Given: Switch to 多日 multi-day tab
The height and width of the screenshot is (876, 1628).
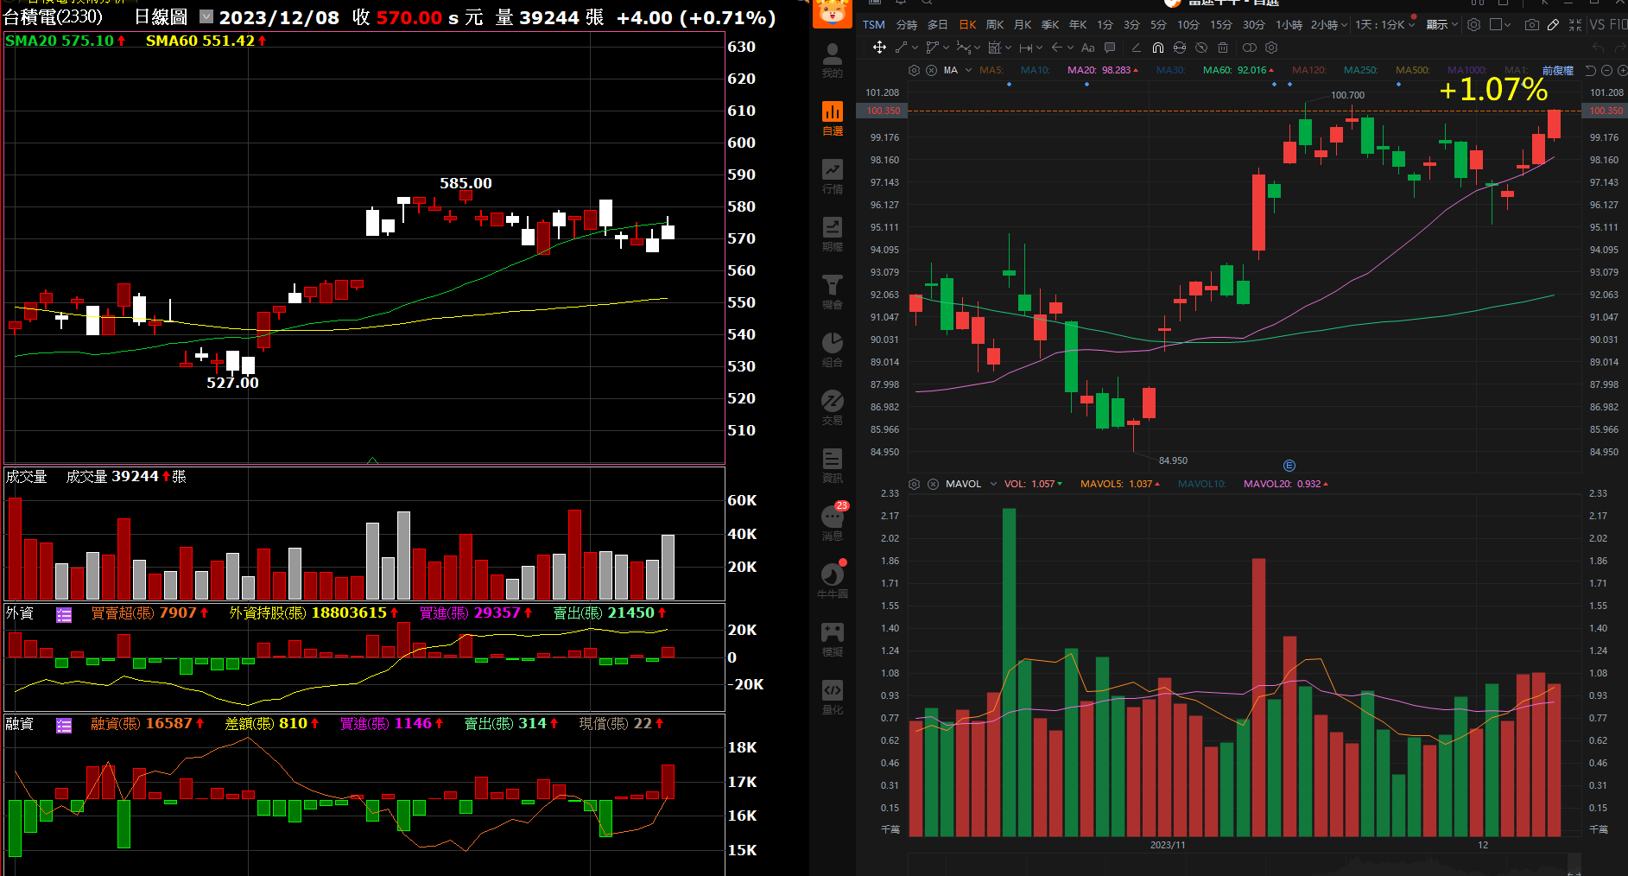Looking at the screenshot, I should click(937, 25).
